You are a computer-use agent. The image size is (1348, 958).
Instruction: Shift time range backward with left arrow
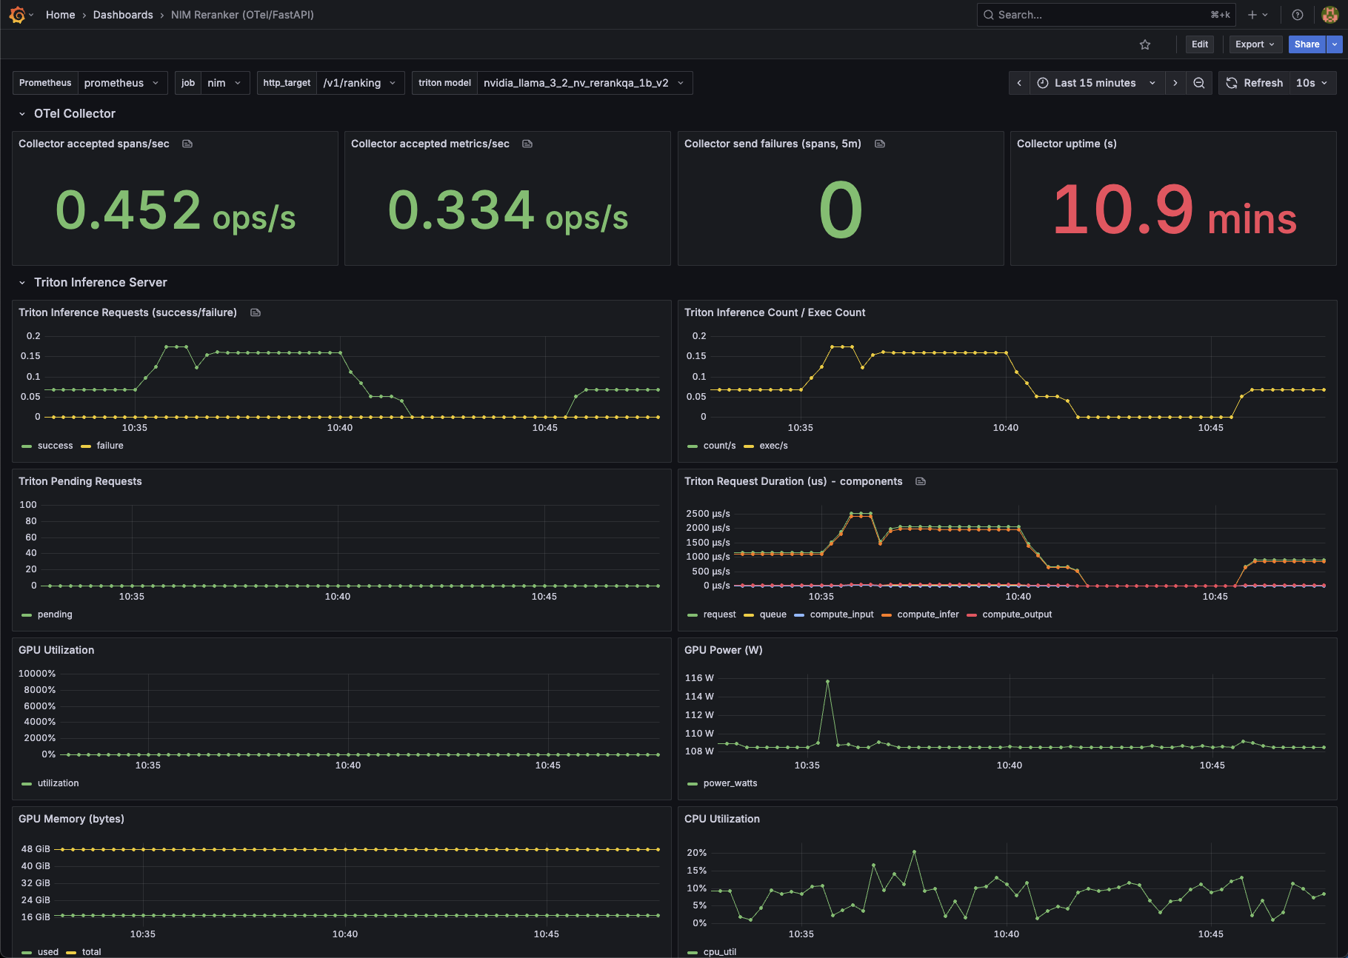tap(1019, 83)
